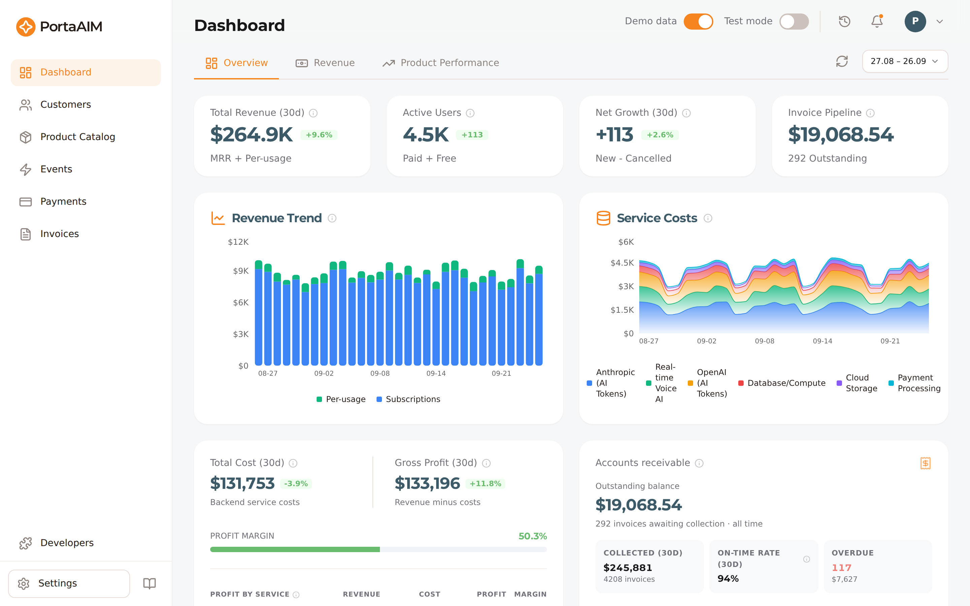The image size is (970, 606).
Task: Click info icon next to Total Cost (30d)
Action: tap(293, 463)
